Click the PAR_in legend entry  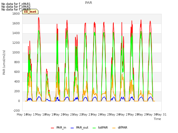pos(58,127)
